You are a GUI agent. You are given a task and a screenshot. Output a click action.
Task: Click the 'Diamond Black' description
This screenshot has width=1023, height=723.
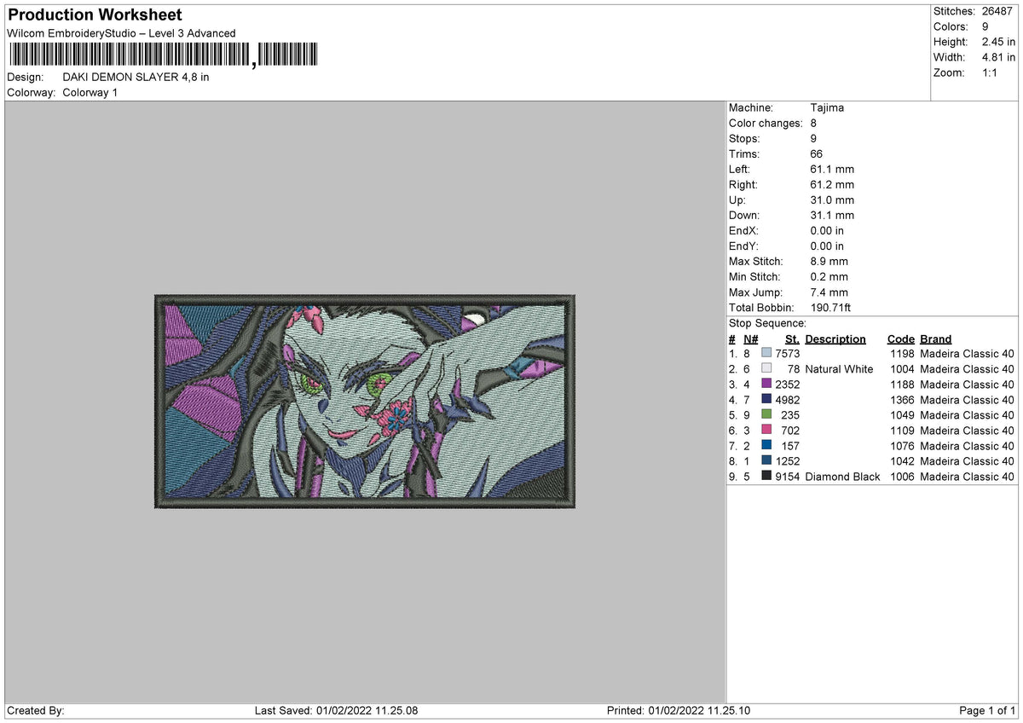click(842, 477)
